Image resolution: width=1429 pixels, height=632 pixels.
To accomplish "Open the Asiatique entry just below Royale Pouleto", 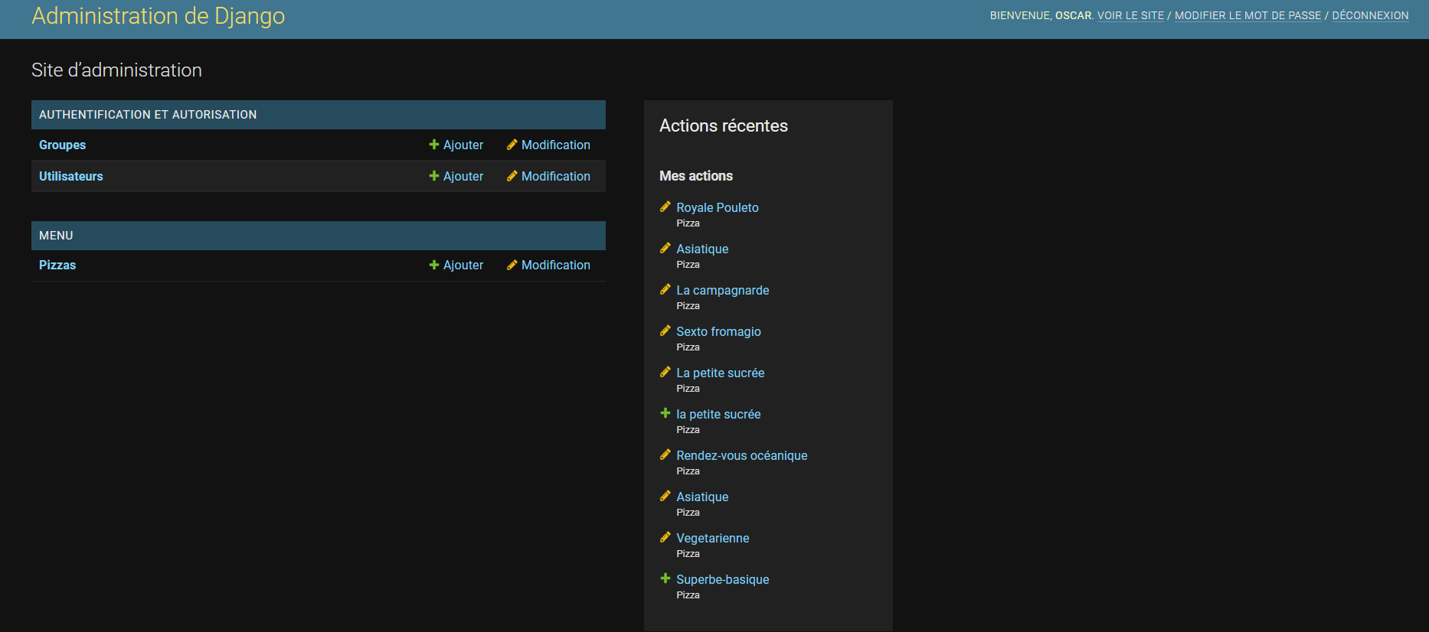I will coord(702,249).
